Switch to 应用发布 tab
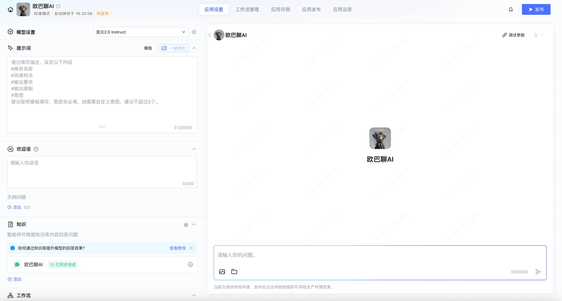Screen dimensions: 562x301 click(311, 9)
